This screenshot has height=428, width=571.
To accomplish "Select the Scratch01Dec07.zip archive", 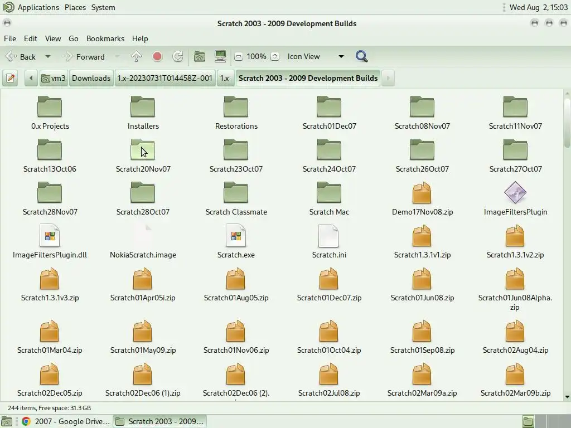I will click(x=329, y=285).
